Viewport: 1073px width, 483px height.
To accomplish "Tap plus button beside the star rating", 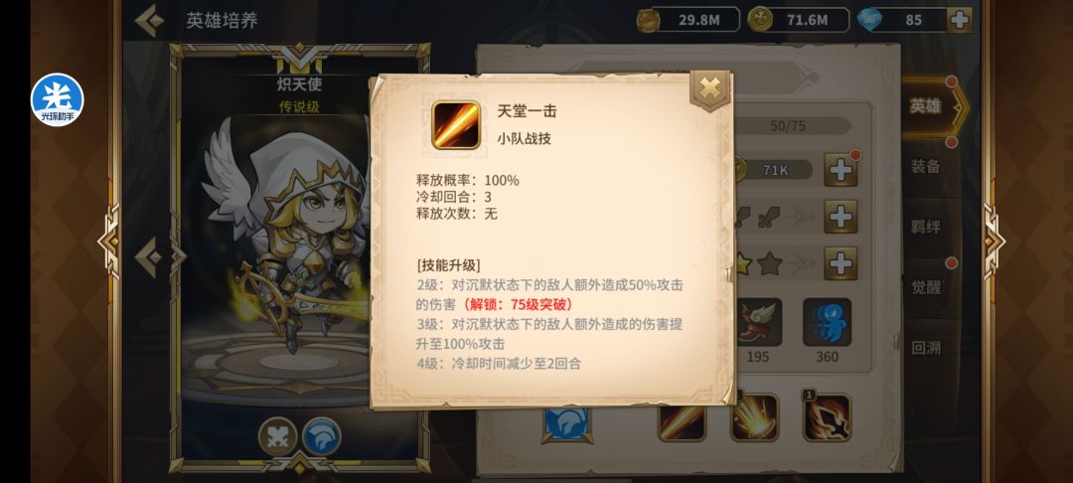I will pyautogui.click(x=841, y=263).
